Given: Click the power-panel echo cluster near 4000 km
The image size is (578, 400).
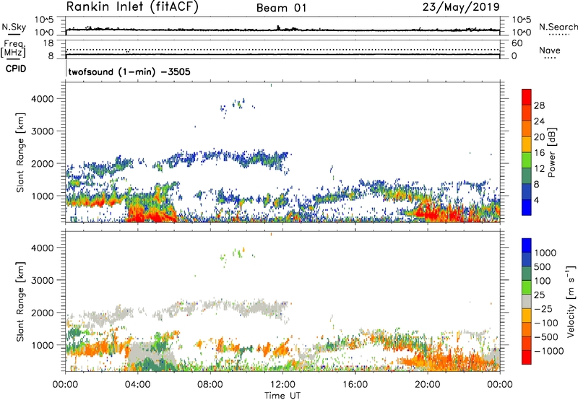Looking at the screenshot, I should click(238, 105).
